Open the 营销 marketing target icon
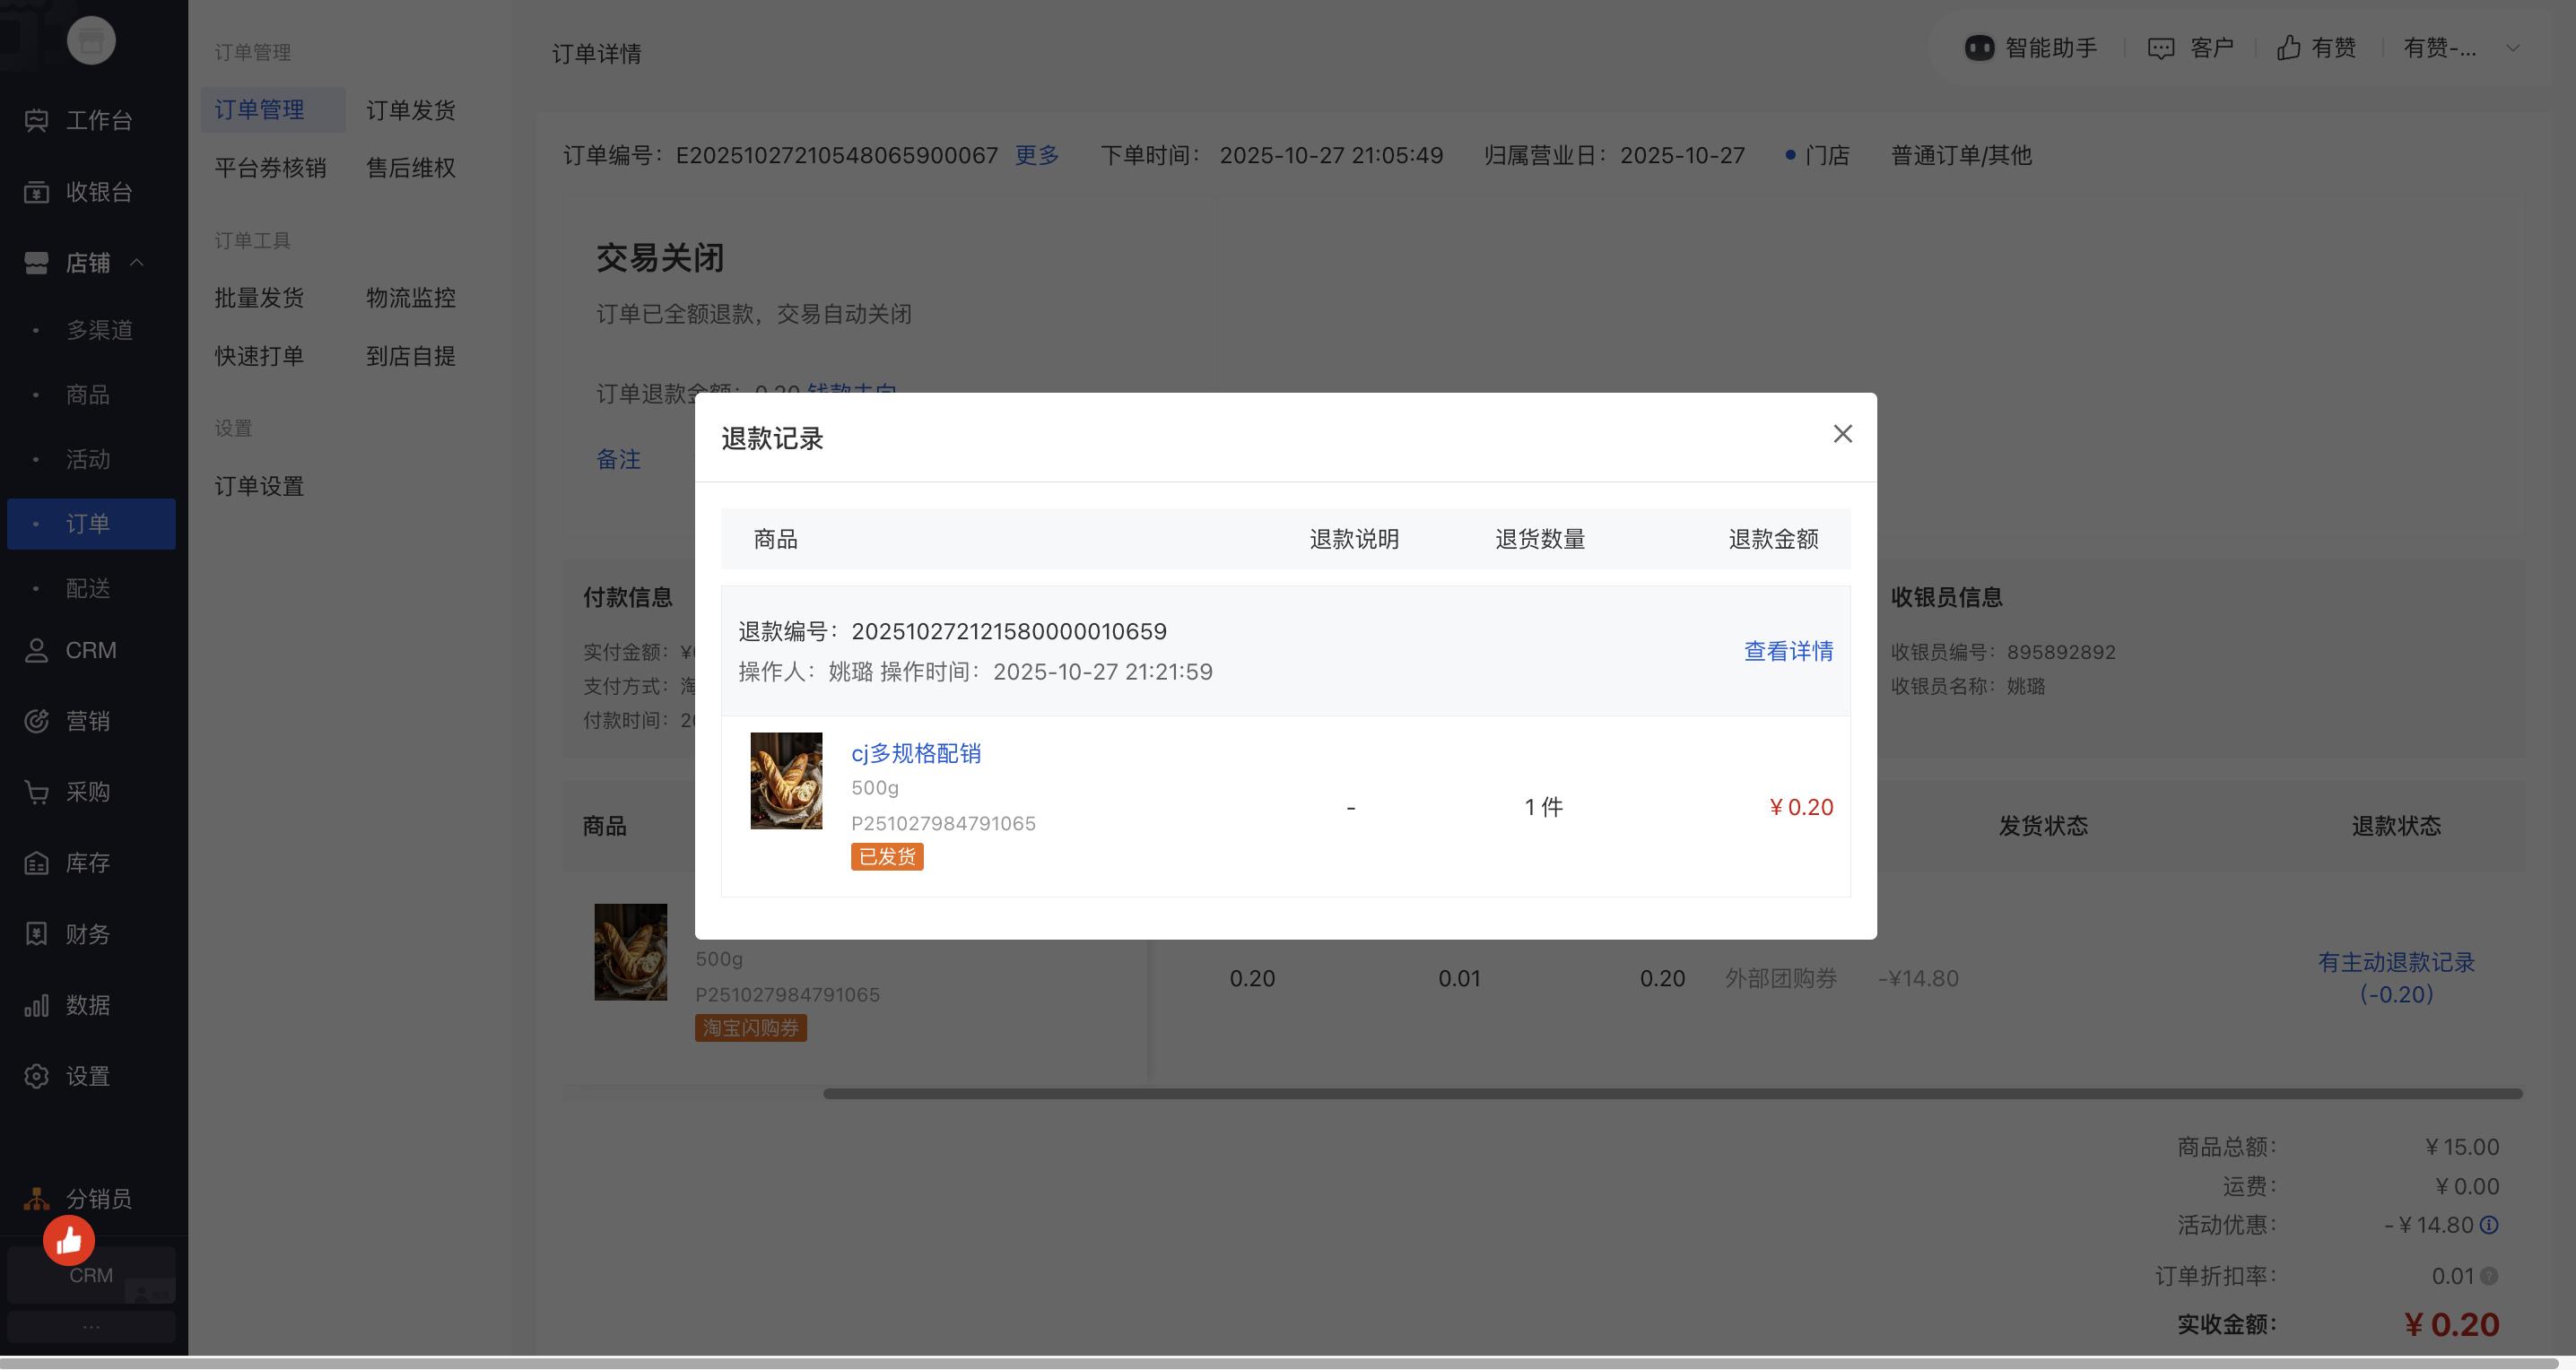The height and width of the screenshot is (1370, 2576). point(37,722)
